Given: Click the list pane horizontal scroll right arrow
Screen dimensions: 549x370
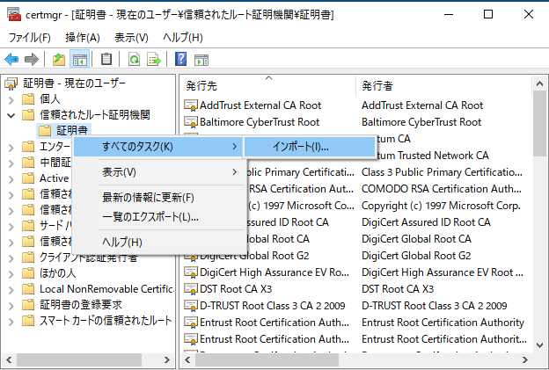Looking at the screenshot, I should click(x=525, y=359).
